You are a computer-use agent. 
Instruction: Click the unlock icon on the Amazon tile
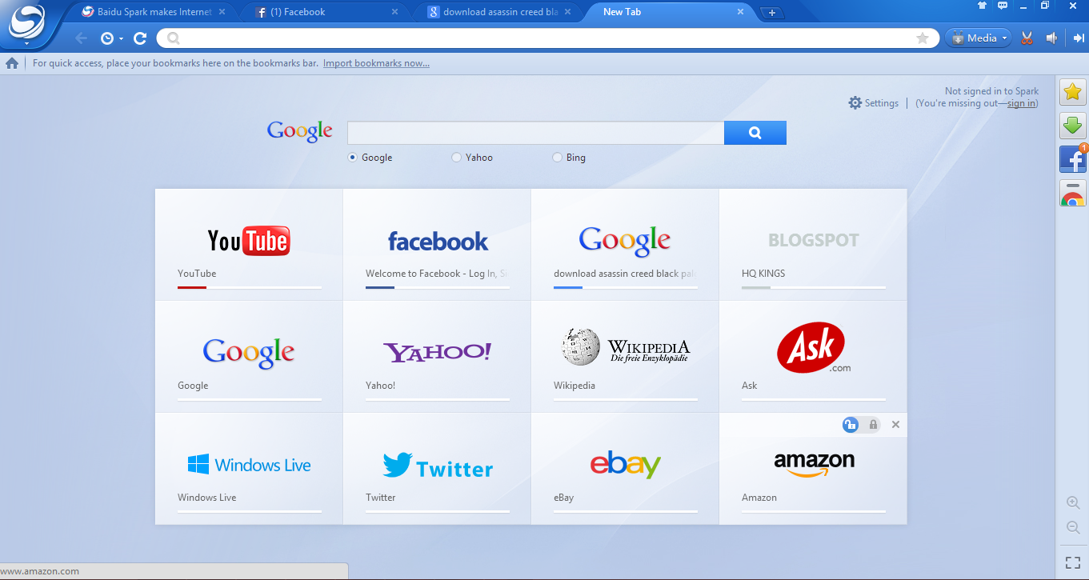(851, 425)
